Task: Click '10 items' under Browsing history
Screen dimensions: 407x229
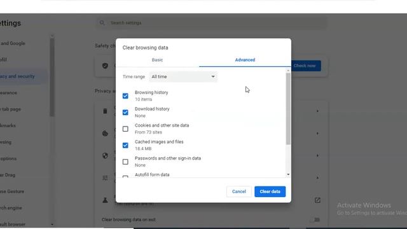Action: click(x=143, y=99)
